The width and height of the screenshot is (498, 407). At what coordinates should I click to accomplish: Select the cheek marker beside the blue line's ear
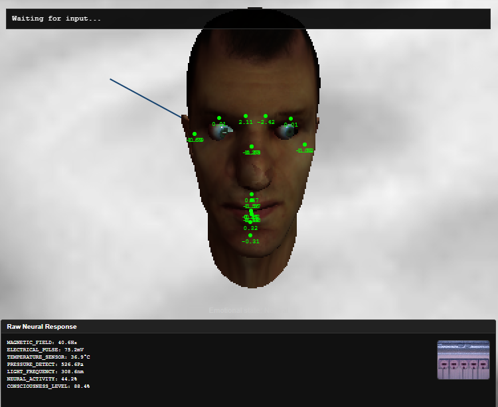[x=195, y=134]
